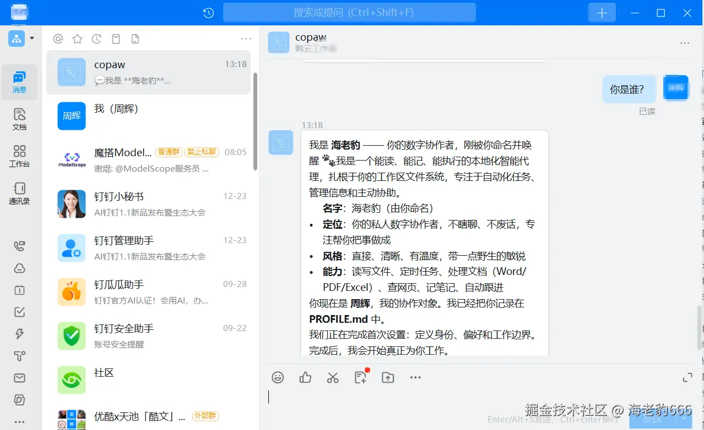Image resolution: width=704 pixels, height=430 pixels.
Task: Click the document filter icon above chat list
Action: 135,38
